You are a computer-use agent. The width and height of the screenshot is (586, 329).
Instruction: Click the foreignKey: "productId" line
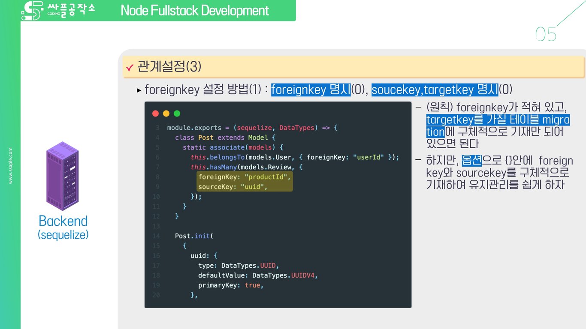point(245,177)
